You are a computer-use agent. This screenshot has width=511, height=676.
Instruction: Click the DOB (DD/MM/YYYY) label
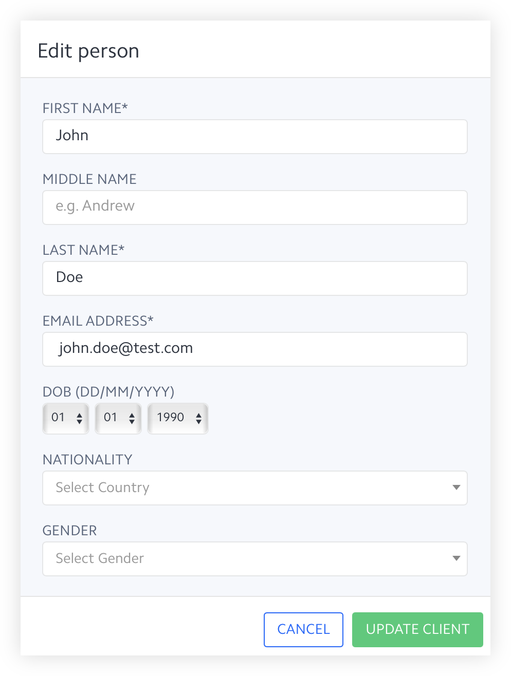[x=108, y=392]
